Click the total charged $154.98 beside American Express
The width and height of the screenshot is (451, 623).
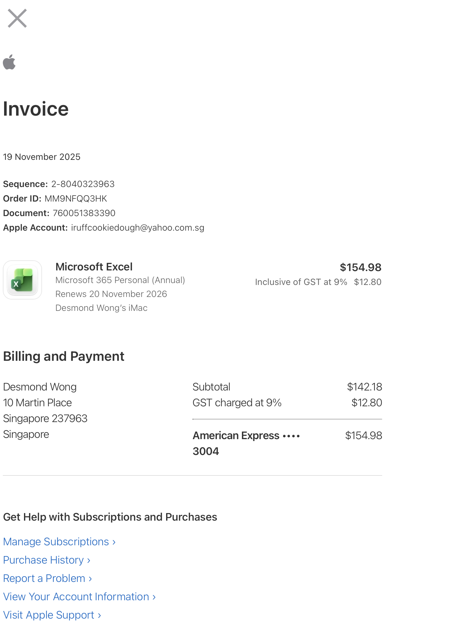point(364,436)
